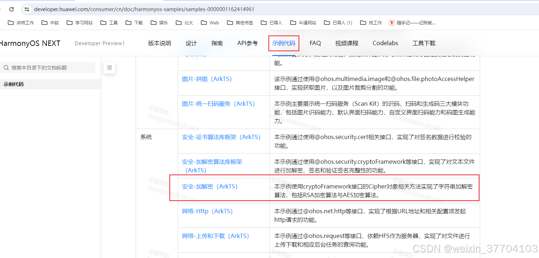Viewport: 539px width, 258px height.
Task: Open the 工具下载 tab
Action: click(424, 43)
